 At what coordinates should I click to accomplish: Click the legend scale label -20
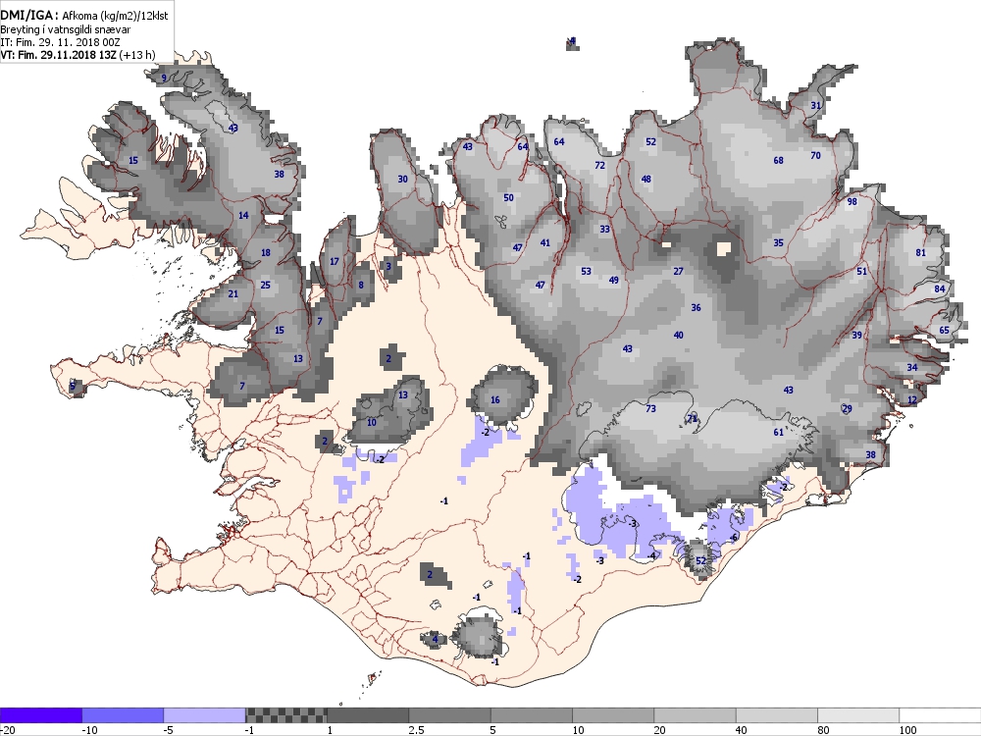(x=8, y=730)
